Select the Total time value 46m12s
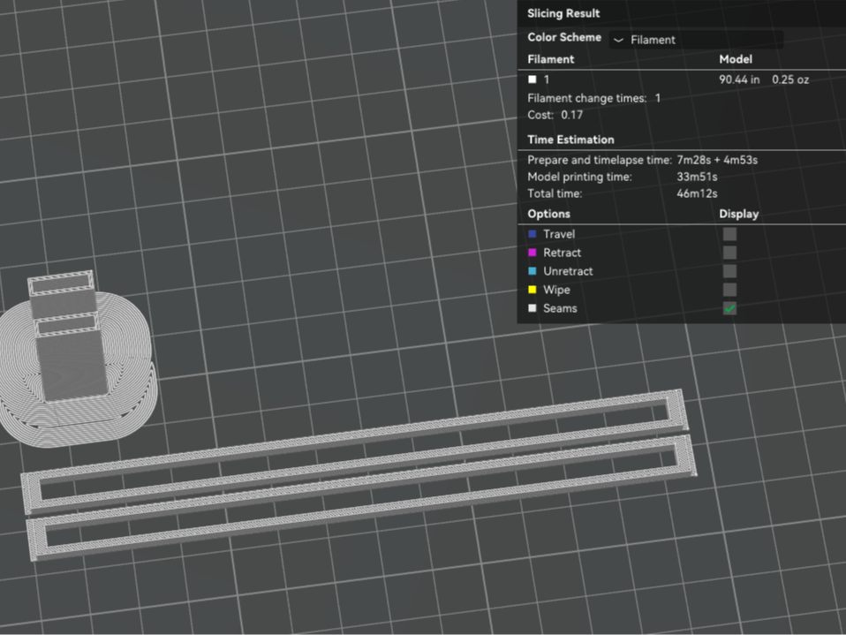Image resolution: width=846 pixels, height=635 pixels. 697,193
